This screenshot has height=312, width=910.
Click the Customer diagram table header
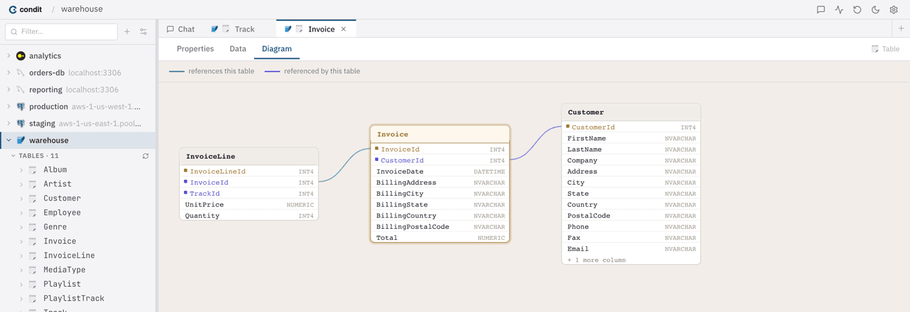click(631, 112)
